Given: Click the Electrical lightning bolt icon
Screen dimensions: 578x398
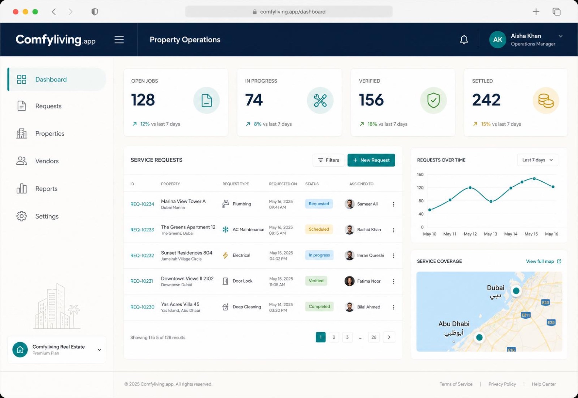Looking at the screenshot, I should pyautogui.click(x=225, y=255).
